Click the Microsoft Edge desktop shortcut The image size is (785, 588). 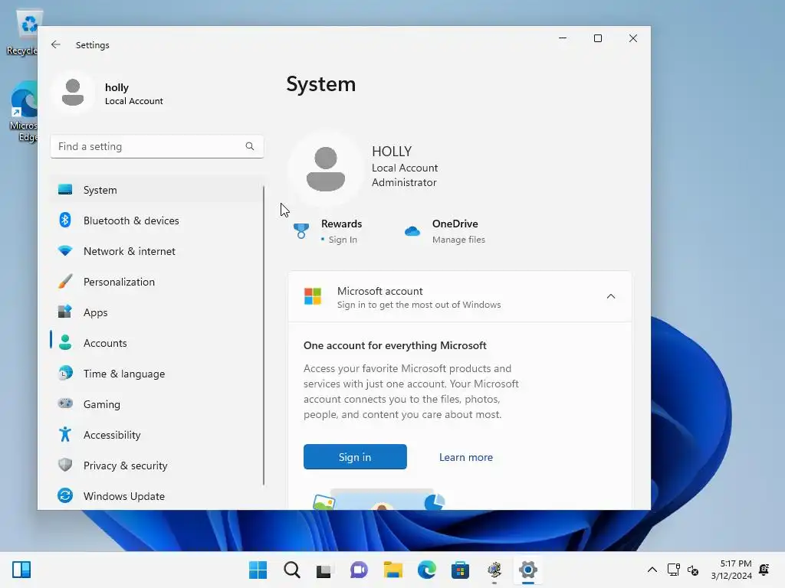pos(23,112)
